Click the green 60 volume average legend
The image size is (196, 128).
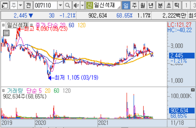(x=56, y=91)
